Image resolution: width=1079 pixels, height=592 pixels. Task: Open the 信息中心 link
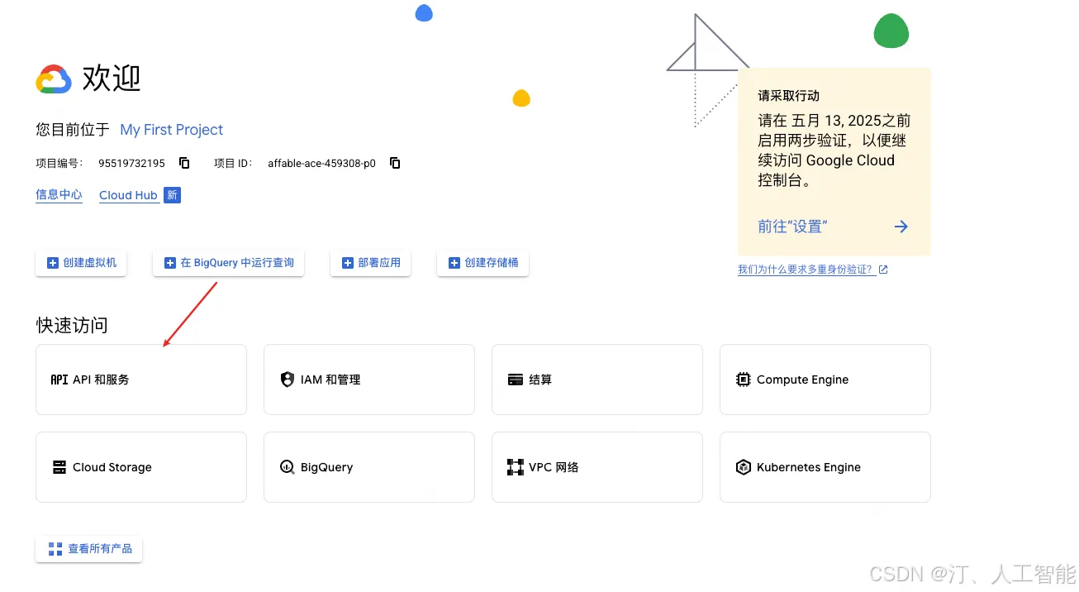click(x=59, y=195)
